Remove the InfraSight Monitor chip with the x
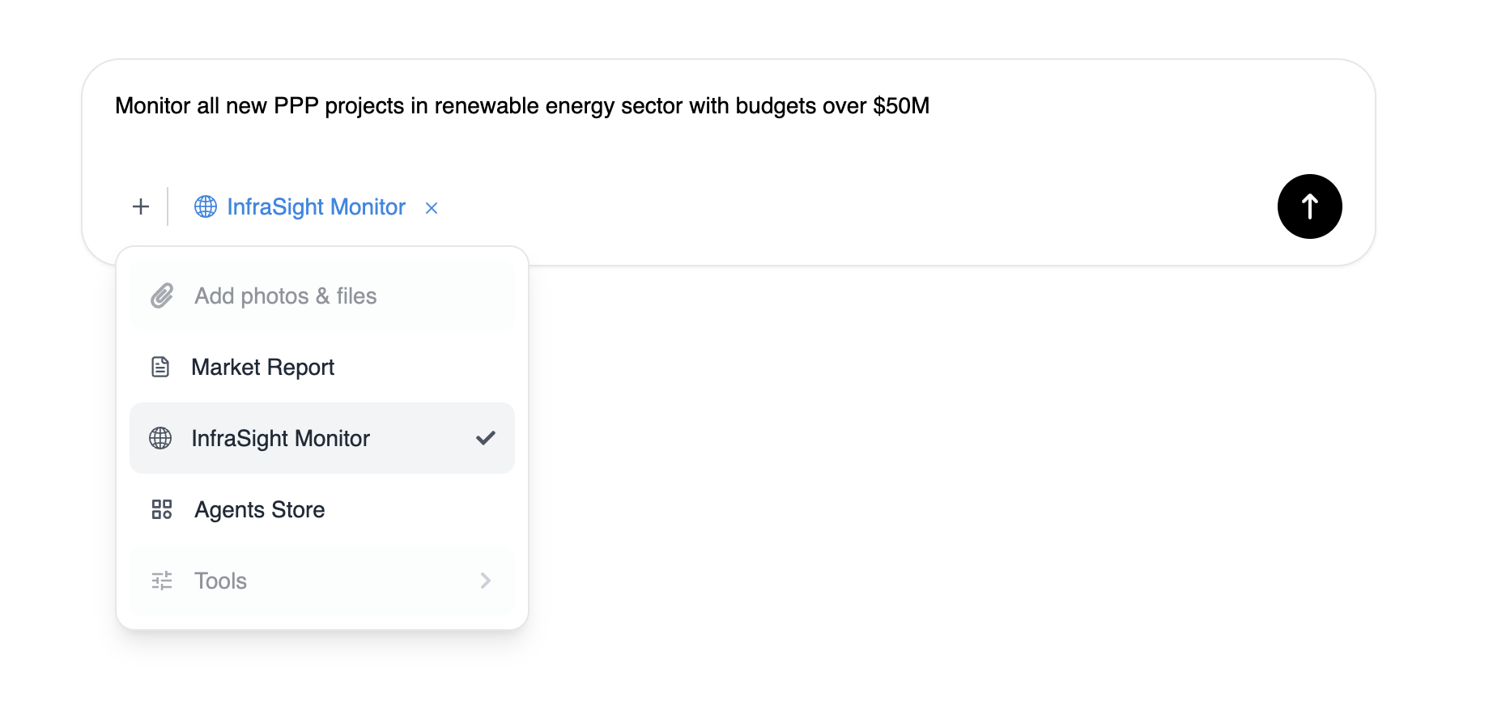 (x=432, y=208)
